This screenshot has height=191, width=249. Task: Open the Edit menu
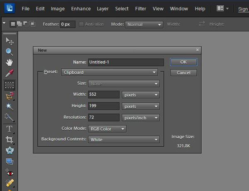(40, 9)
